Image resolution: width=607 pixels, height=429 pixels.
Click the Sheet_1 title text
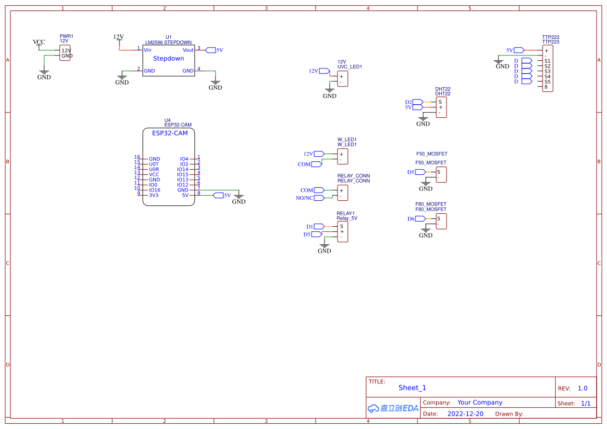pyautogui.click(x=412, y=388)
